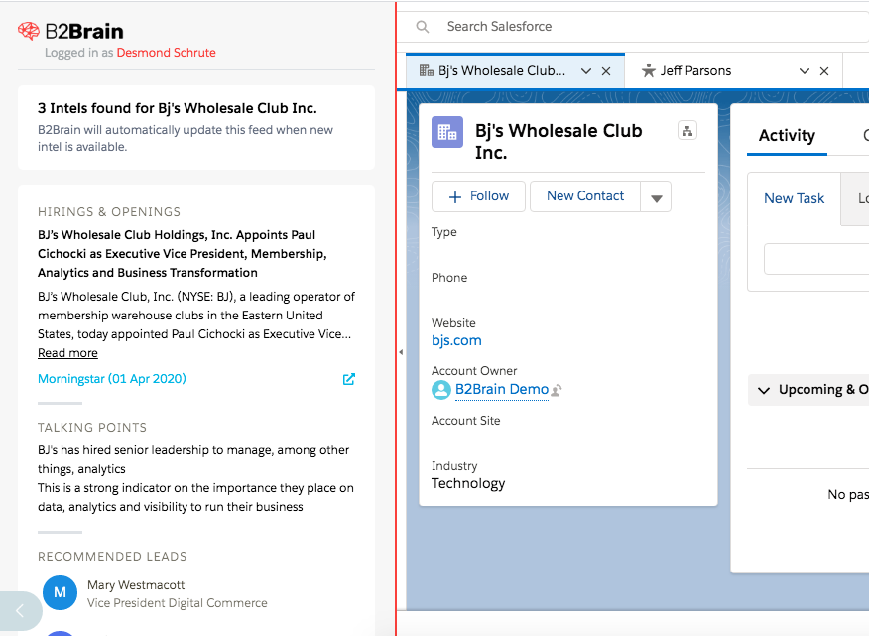This screenshot has height=636, width=869.
Task: Click the HIRINGS & OPENINGS heading
Action: tap(109, 211)
